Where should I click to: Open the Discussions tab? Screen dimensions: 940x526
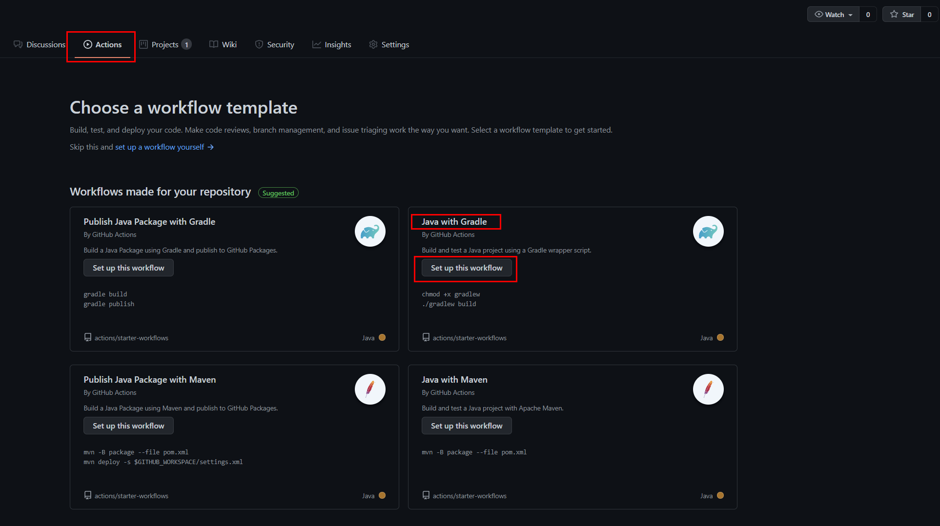pos(39,44)
